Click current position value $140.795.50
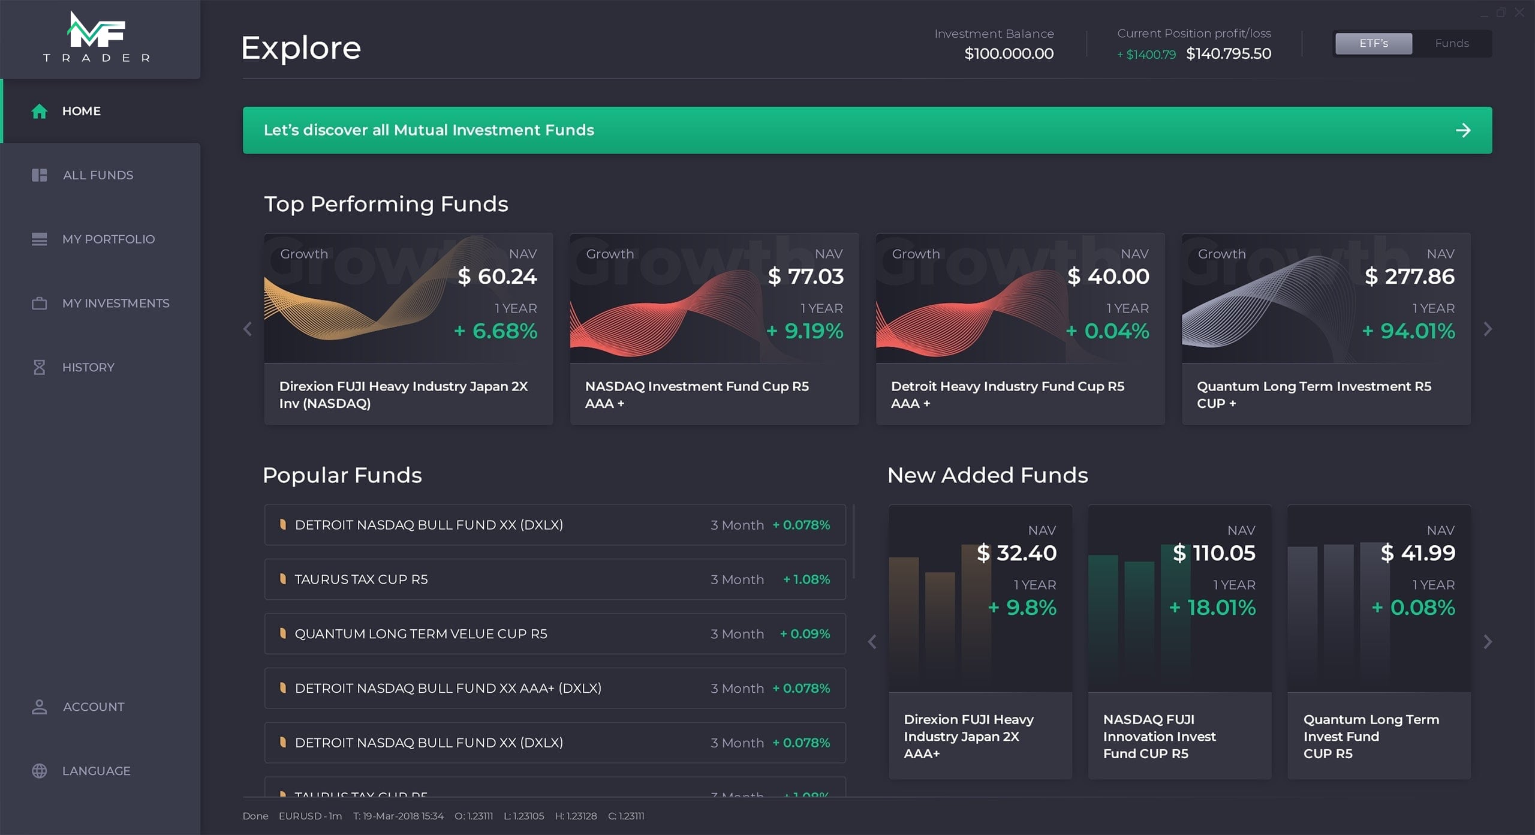Viewport: 1535px width, 835px height. (x=1229, y=53)
